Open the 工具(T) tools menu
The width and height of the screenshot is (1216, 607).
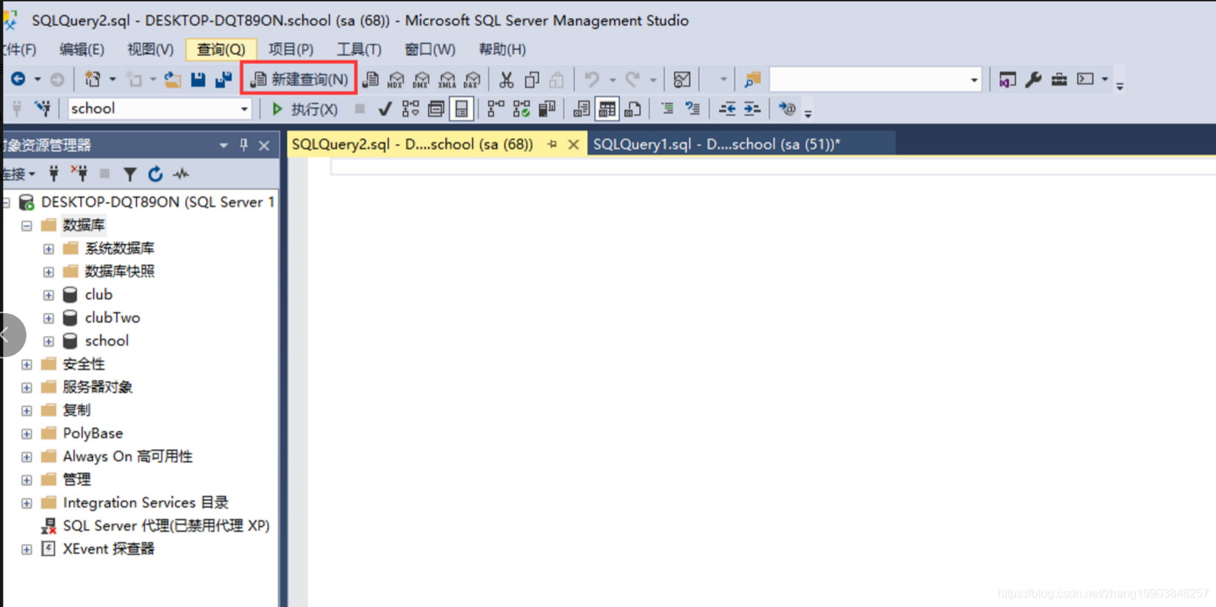[x=359, y=49]
